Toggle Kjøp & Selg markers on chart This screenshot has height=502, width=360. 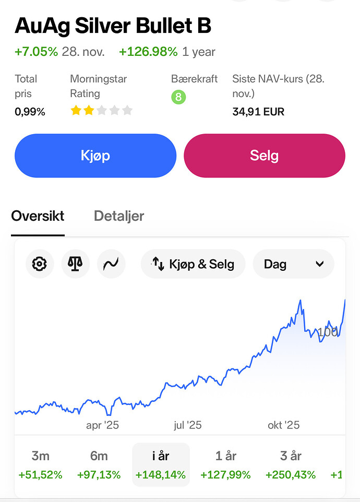coord(193,264)
